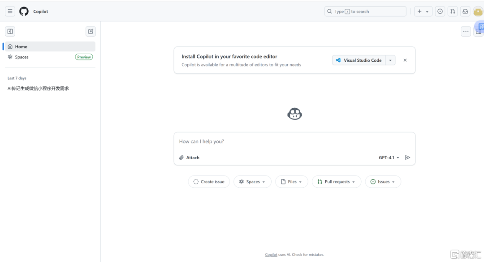
Task: Focus the 'Type / to search' field
Action: coord(366,11)
